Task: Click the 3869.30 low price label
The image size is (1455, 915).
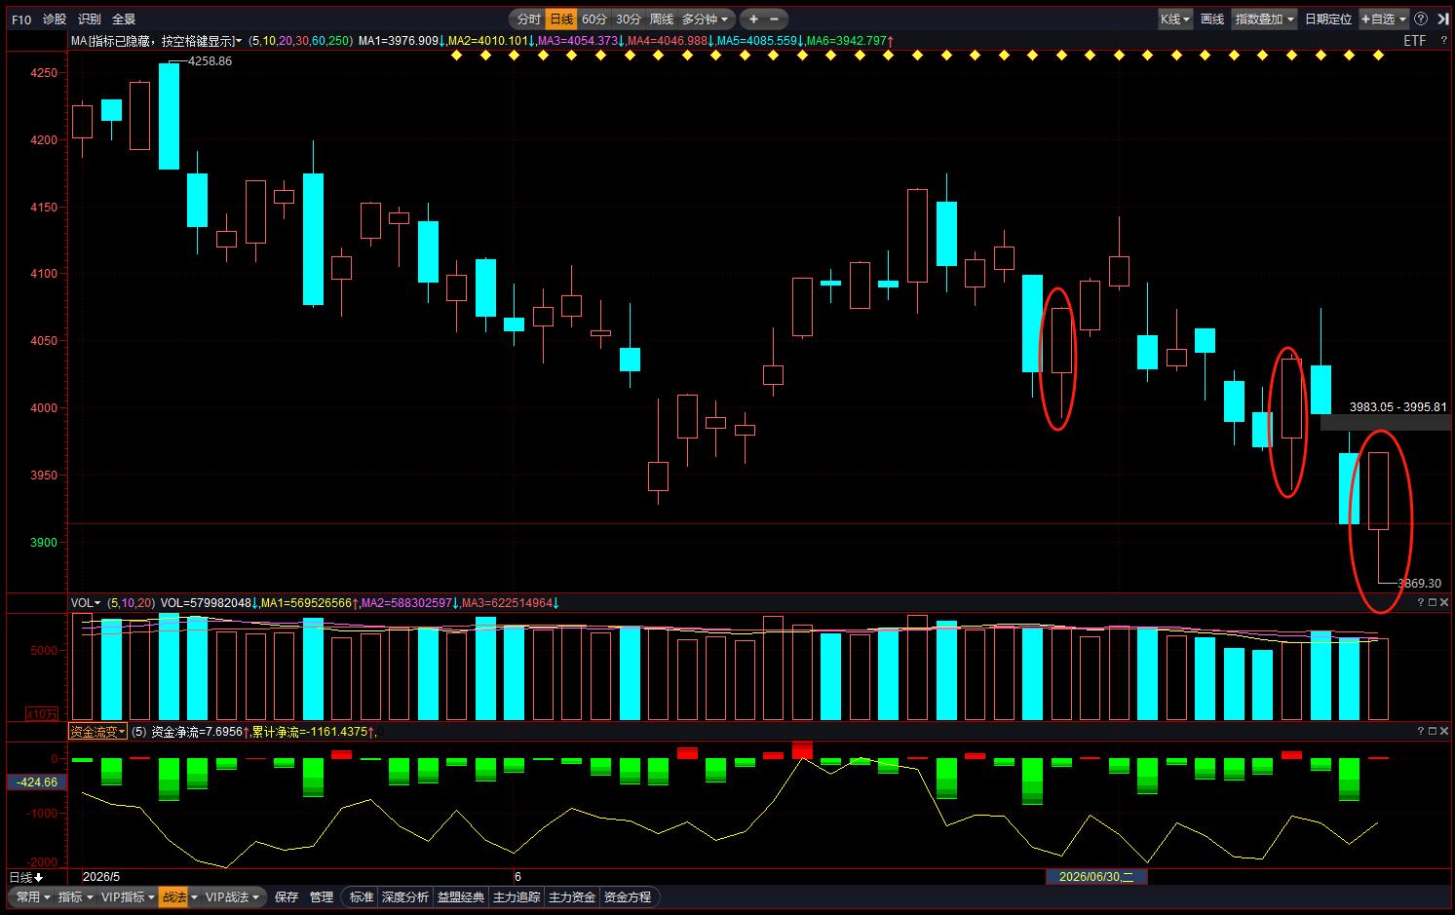Action: pos(1419,583)
